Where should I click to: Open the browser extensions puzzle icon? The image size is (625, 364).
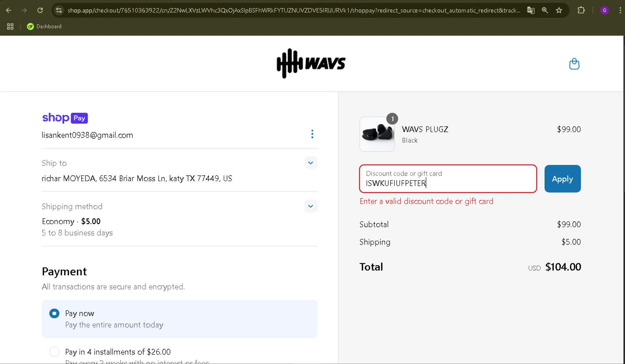pos(581,10)
